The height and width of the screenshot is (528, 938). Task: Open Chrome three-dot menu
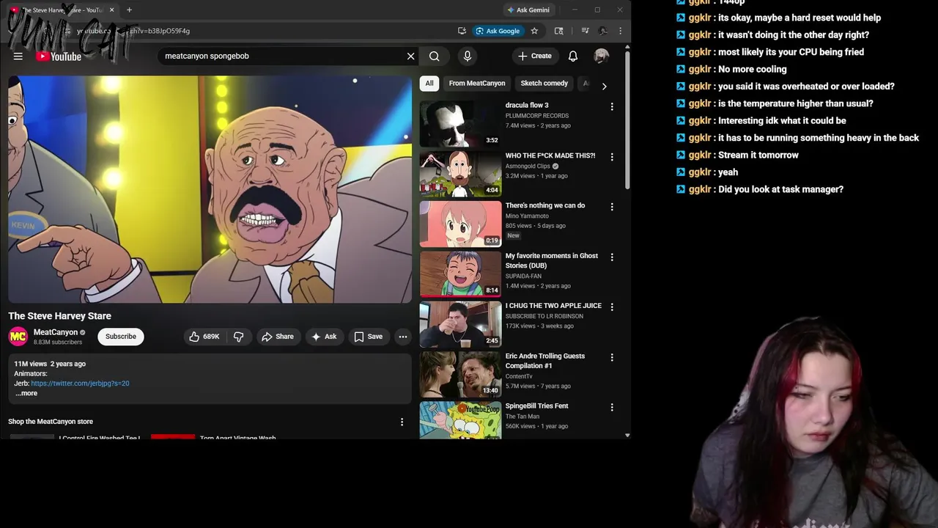pyautogui.click(x=620, y=31)
